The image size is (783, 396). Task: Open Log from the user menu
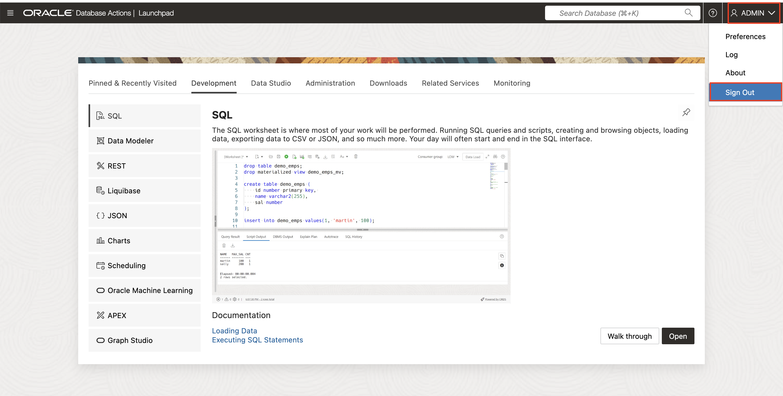745,55
